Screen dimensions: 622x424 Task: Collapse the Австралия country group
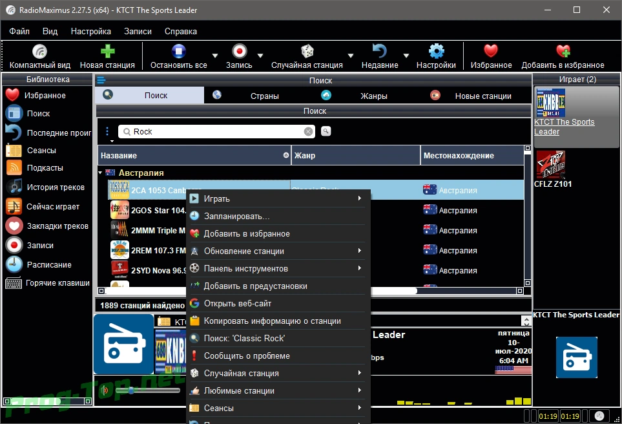(100, 173)
